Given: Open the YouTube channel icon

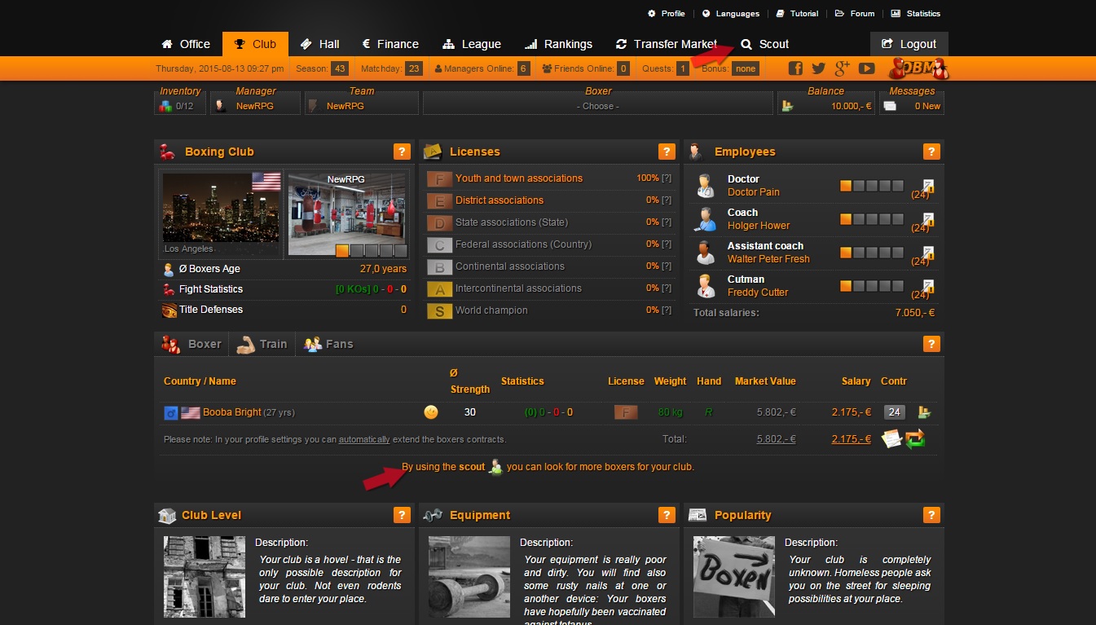Looking at the screenshot, I should [867, 68].
